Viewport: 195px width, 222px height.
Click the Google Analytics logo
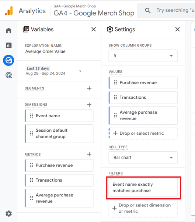(x=9, y=11)
